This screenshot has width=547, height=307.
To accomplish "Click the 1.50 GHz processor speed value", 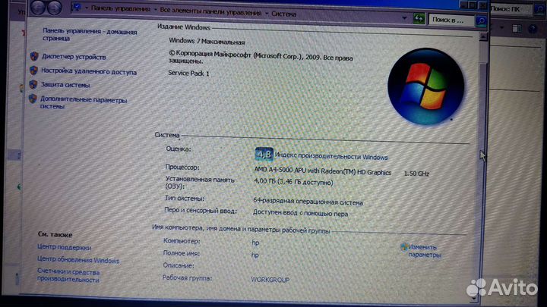I will click(x=416, y=174).
